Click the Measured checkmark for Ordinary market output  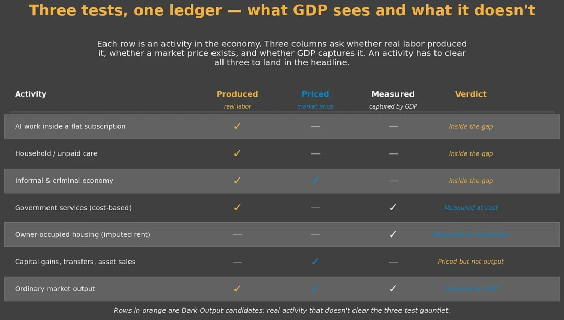click(x=393, y=288)
